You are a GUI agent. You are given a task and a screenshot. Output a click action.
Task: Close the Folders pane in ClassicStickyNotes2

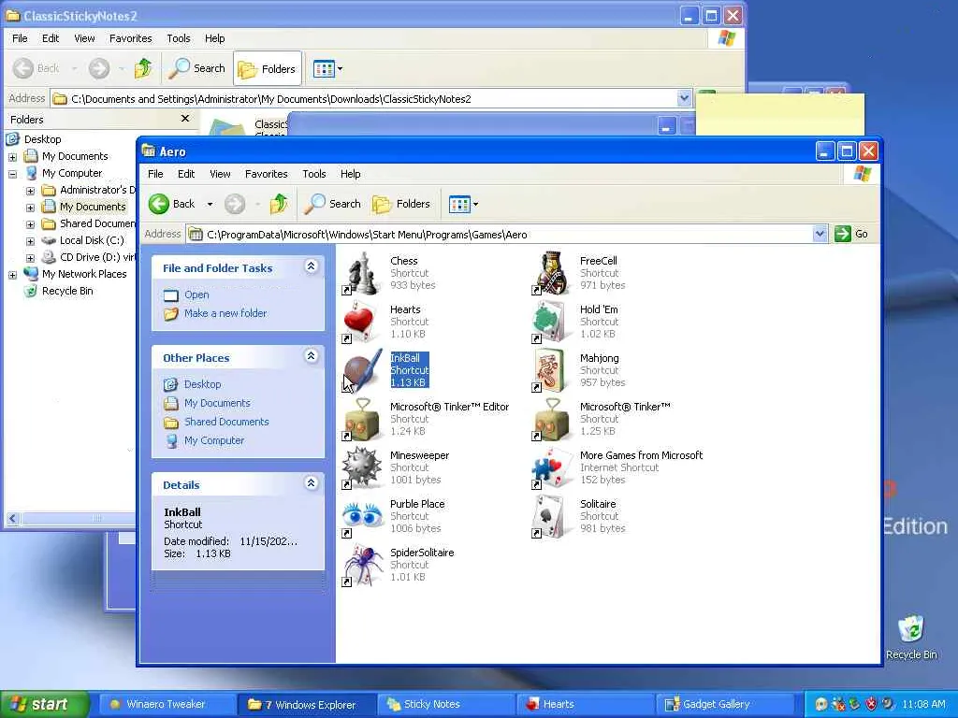pyautogui.click(x=185, y=119)
